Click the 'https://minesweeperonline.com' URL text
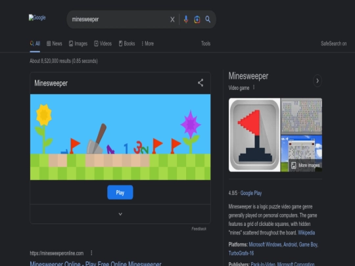 pos(57,253)
